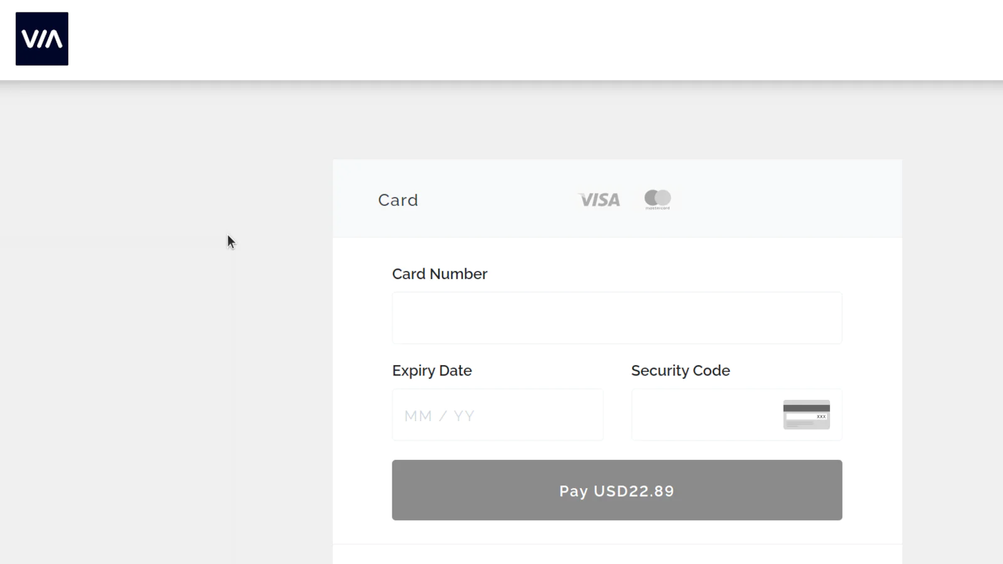Focus the Card Number input field
Screen dimensions: 1003x564
point(617,318)
